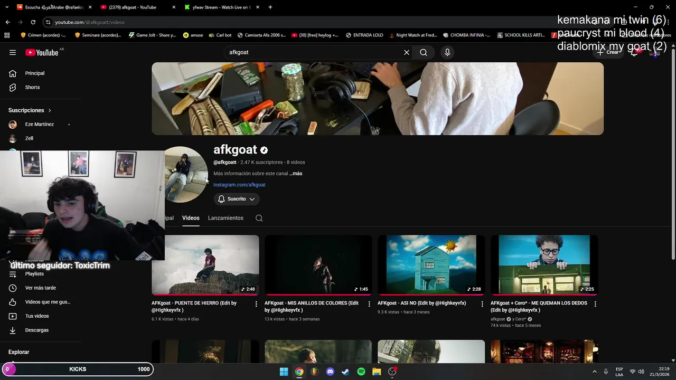The height and width of the screenshot is (380, 676).
Task: Open Eze Martínez subscription channel
Action: point(40,124)
